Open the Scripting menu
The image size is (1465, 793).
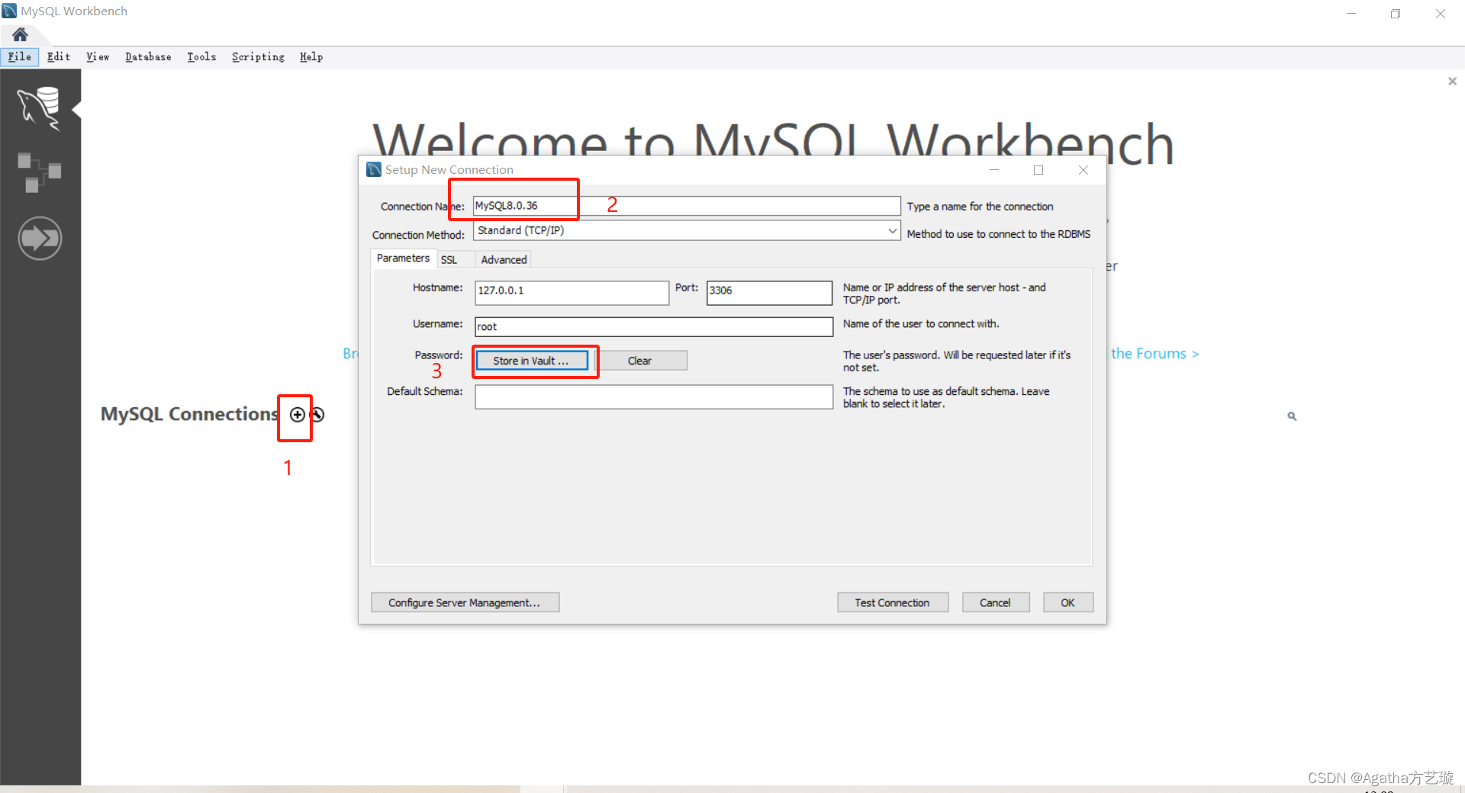(258, 56)
